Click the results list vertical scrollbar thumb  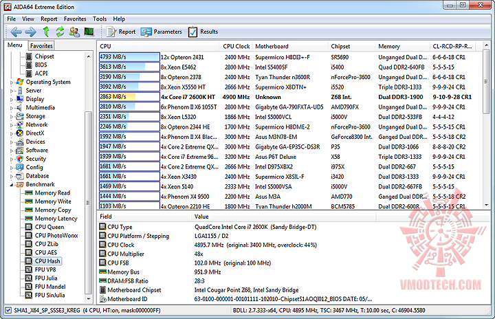(486, 82)
